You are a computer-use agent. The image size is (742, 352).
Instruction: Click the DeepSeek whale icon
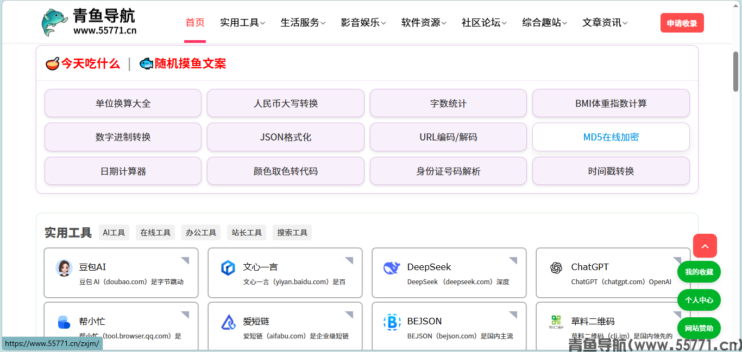click(392, 268)
